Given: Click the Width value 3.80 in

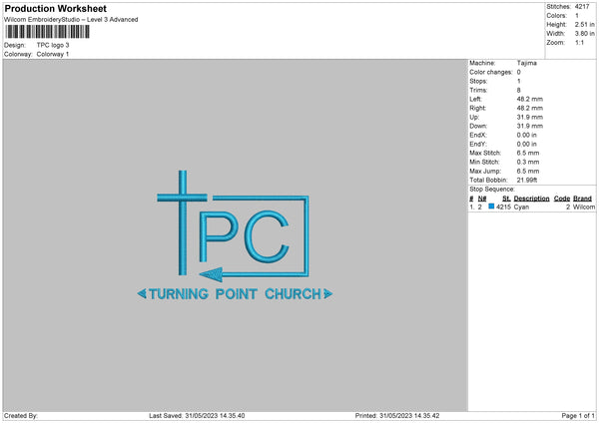Looking at the screenshot, I should pos(584,34).
